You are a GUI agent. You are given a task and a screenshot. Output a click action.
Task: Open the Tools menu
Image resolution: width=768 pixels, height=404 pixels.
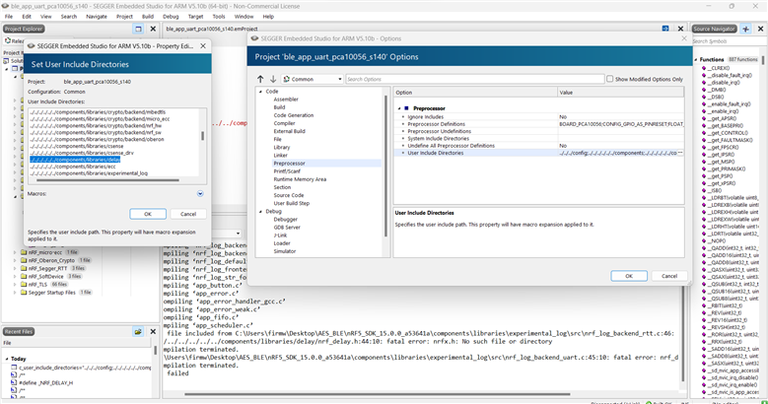(219, 17)
